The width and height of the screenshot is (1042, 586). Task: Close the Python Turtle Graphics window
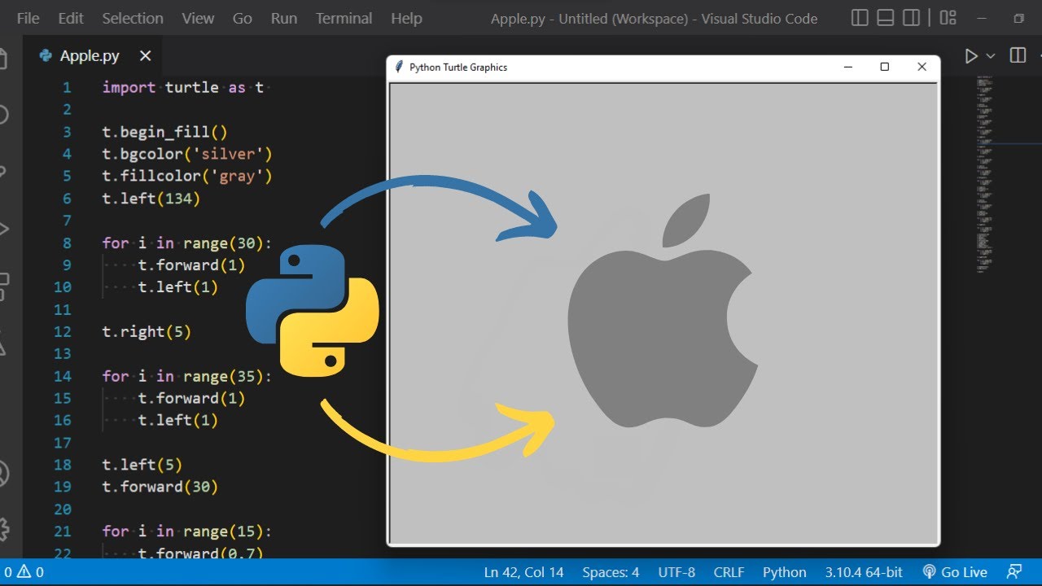pos(922,67)
